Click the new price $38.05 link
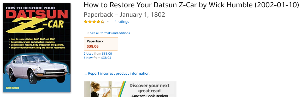 click(x=106, y=57)
